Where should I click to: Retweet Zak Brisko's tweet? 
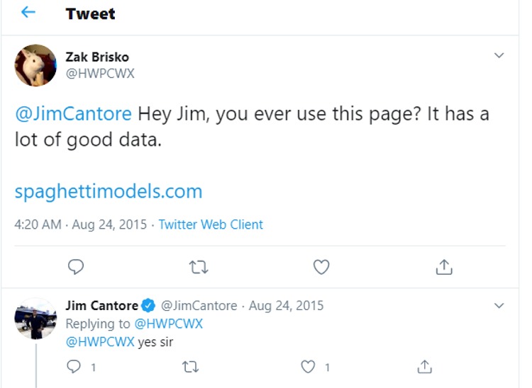coord(199,266)
